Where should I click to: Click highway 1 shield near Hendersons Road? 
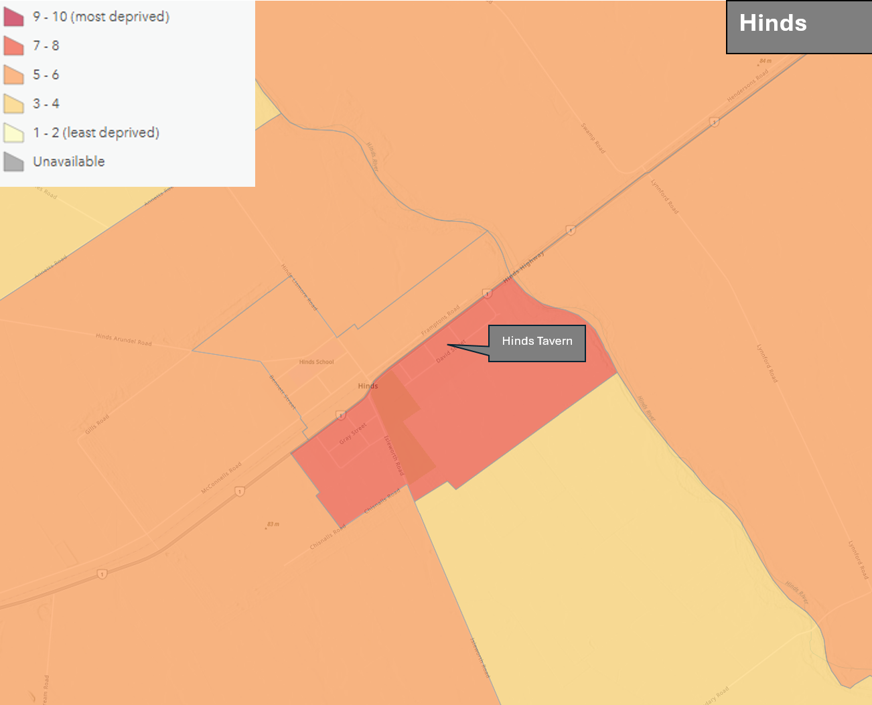(x=714, y=122)
